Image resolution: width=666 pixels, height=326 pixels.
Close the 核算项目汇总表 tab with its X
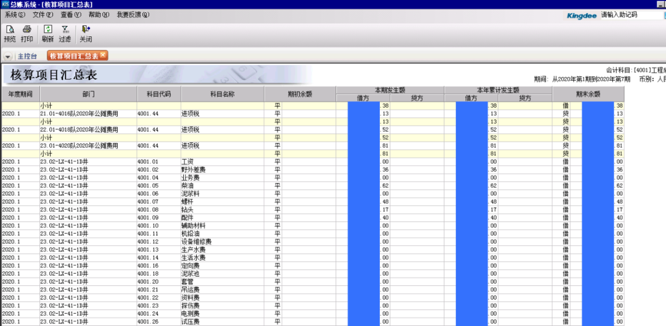click(x=103, y=55)
